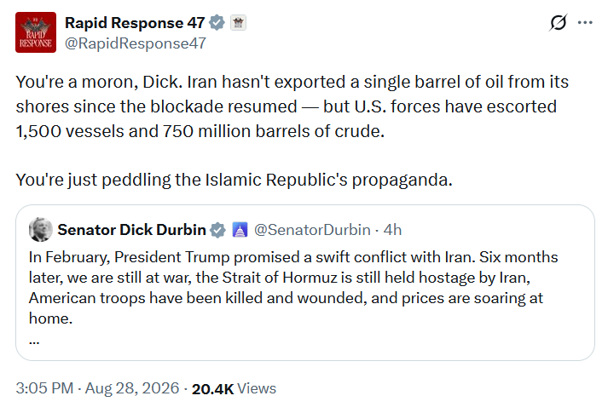Viewport: 608px width, 413px height.
Task: Open quoted tweet text about Strait of Hormuz
Action: [293, 288]
